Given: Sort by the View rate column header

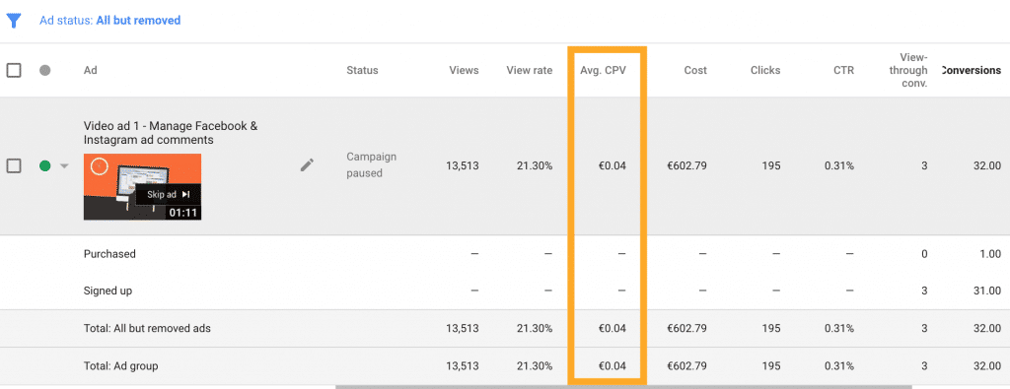Looking at the screenshot, I should [530, 70].
